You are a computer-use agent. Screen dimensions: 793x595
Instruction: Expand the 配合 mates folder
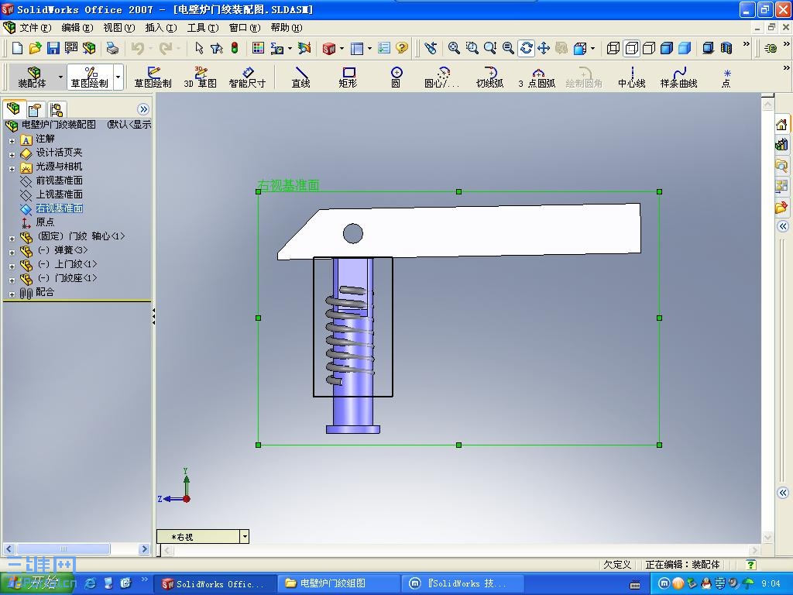(12, 294)
